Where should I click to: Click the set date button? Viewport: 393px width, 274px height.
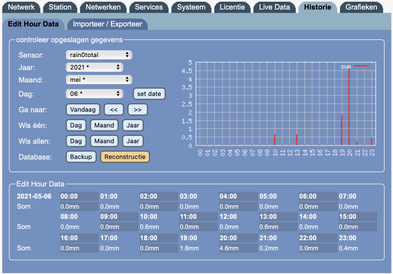(x=149, y=94)
